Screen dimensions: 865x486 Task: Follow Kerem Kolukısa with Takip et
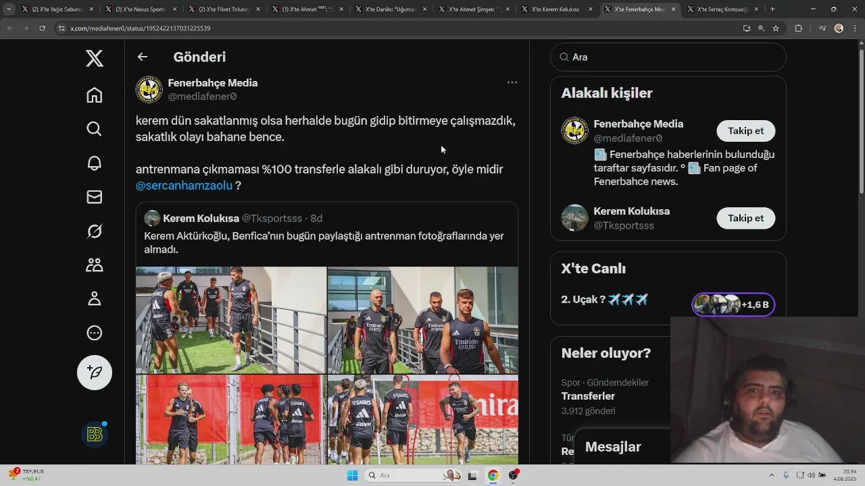click(745, 218)
